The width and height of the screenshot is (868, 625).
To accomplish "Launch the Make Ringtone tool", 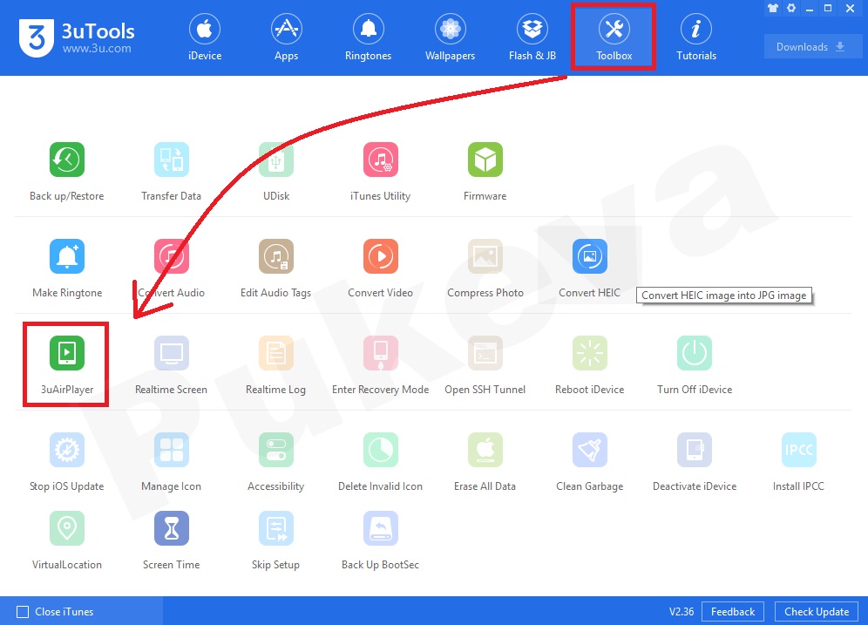I will point(67,268).
